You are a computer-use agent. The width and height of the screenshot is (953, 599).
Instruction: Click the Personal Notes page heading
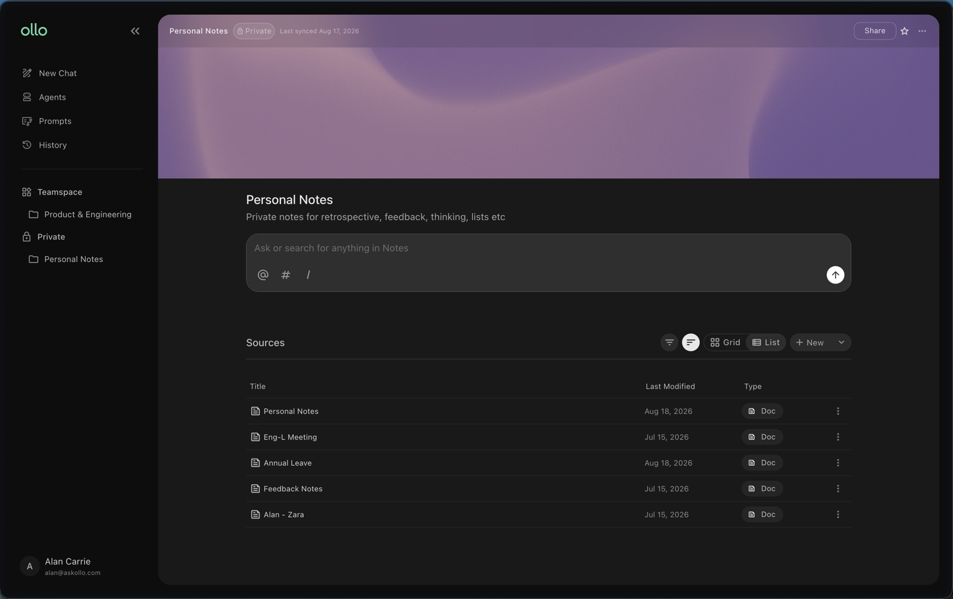point(289,199)
